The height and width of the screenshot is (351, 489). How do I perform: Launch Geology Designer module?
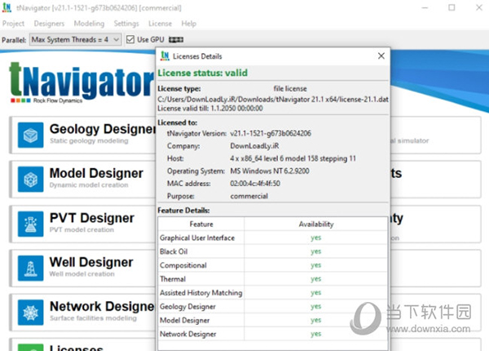click(82, 135)
